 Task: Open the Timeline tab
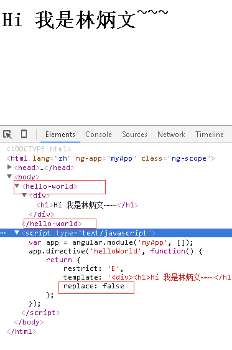click(209, 135)
